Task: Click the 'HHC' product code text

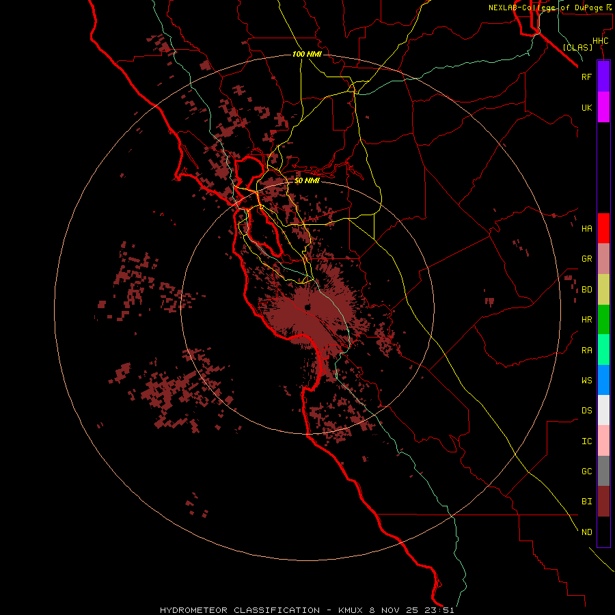Action: pos(600,41)
